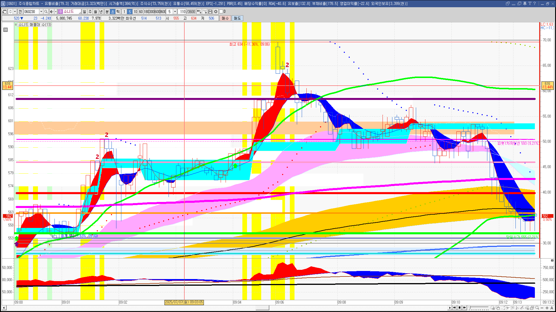Click the save chart floppy icon
This screenshot has width=556, height=312.
click(x=210, y=12)
